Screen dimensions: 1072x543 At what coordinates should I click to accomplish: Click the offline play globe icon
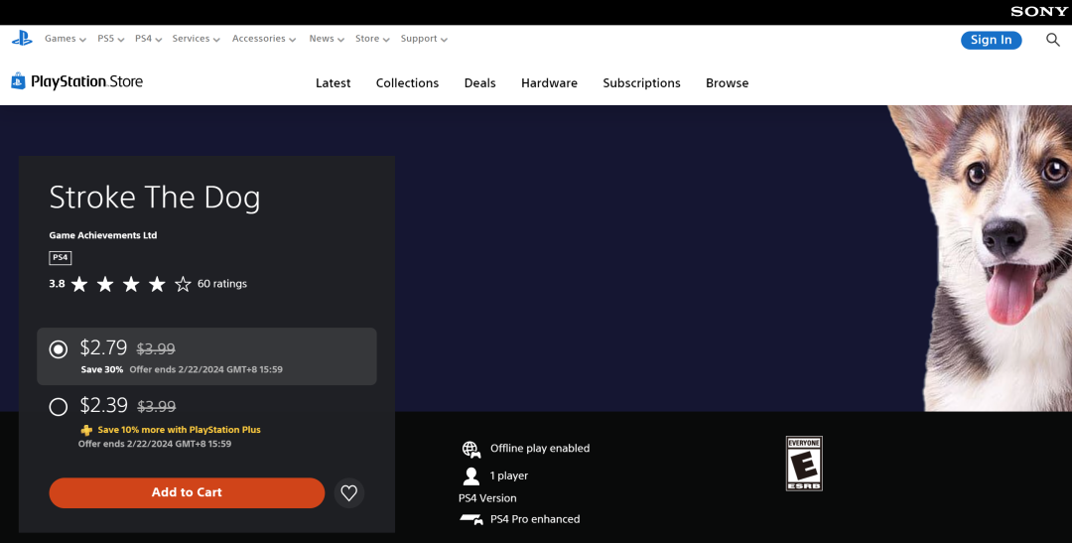pyautogui.click(x=471, y=450)
